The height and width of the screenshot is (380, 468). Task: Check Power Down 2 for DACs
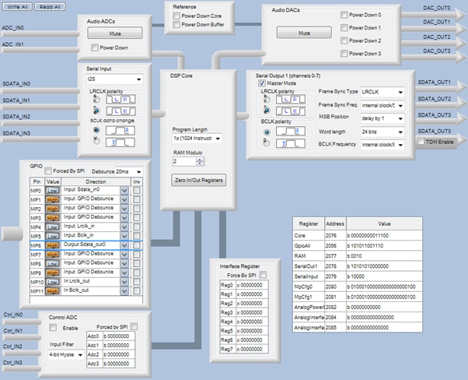point(344,40)
